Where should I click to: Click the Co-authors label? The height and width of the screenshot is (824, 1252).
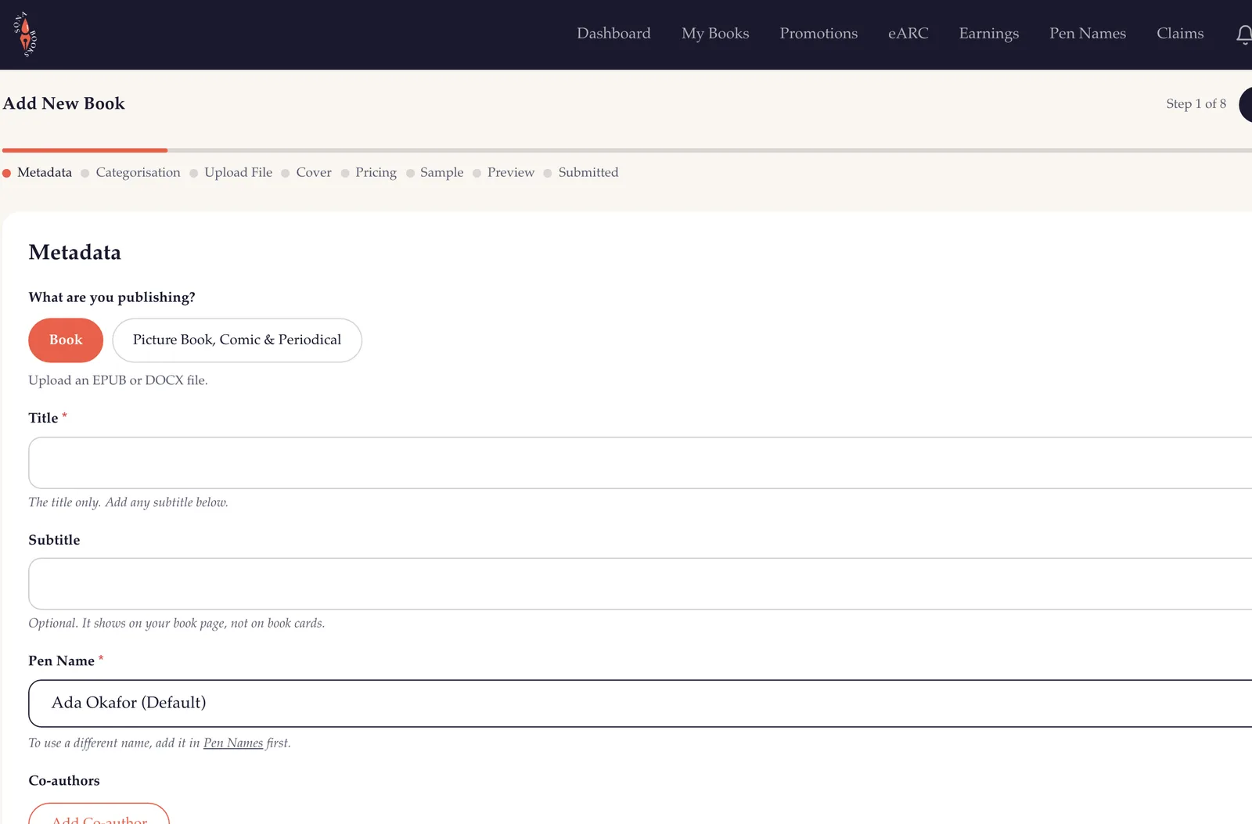64,781
